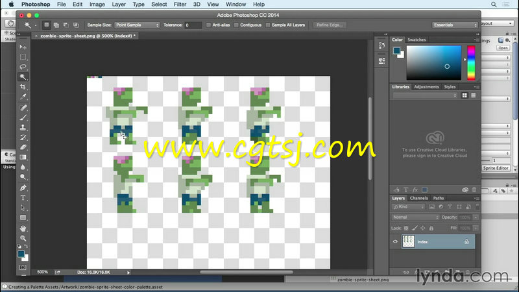Toggle Lock transparent pixels

click(x=406, y=228)
